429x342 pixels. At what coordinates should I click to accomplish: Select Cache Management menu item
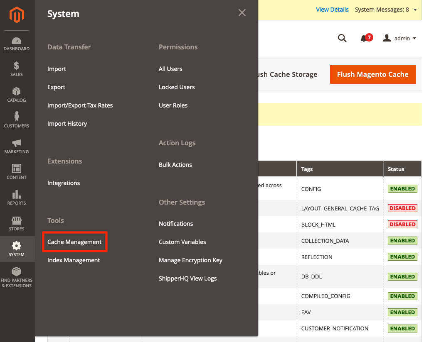pos(74,242)
